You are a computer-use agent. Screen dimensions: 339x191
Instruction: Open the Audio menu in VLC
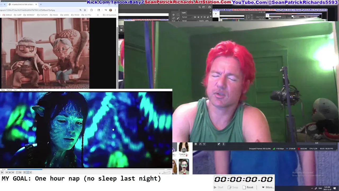tap(16, 90)
